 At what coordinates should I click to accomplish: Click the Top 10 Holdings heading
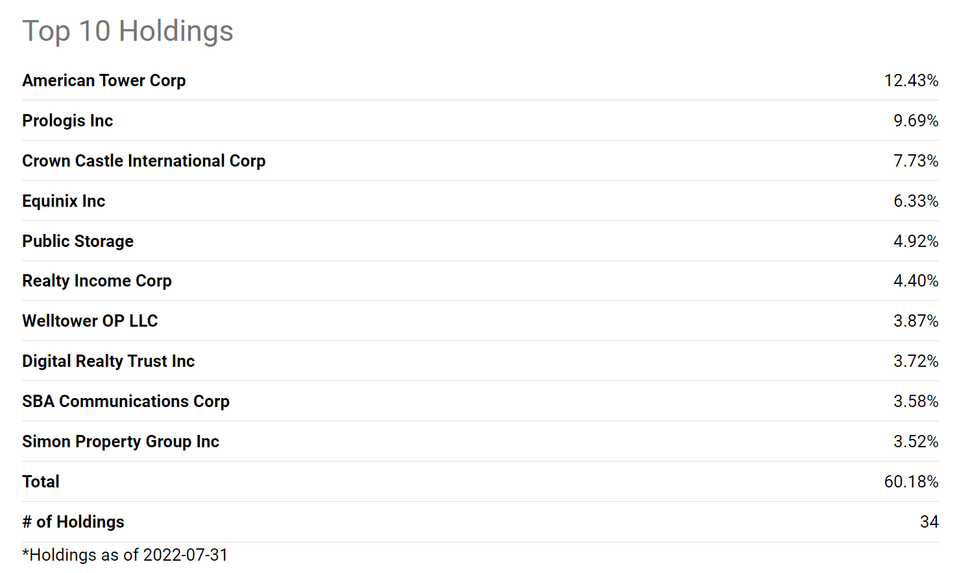coord(128,31)
